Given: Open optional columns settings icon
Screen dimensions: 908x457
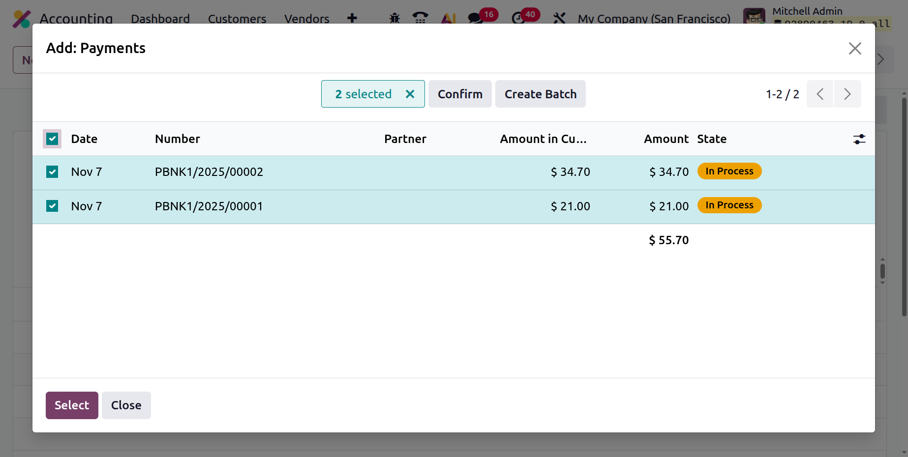Looking at the screenshot, I should click(x=859, y=139).
